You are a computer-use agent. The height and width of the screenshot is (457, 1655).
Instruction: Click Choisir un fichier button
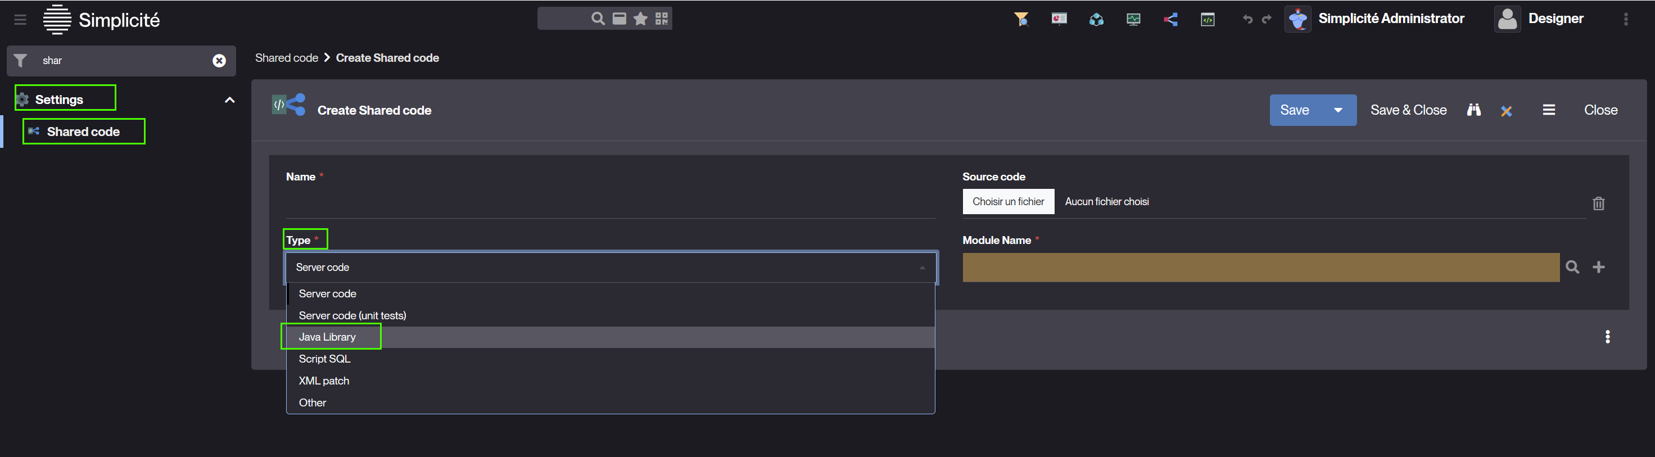click(1008, 202)
